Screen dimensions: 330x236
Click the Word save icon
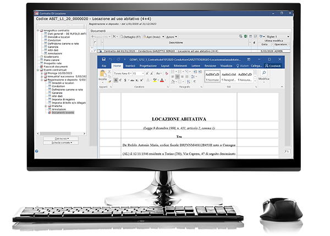(100, 59)
